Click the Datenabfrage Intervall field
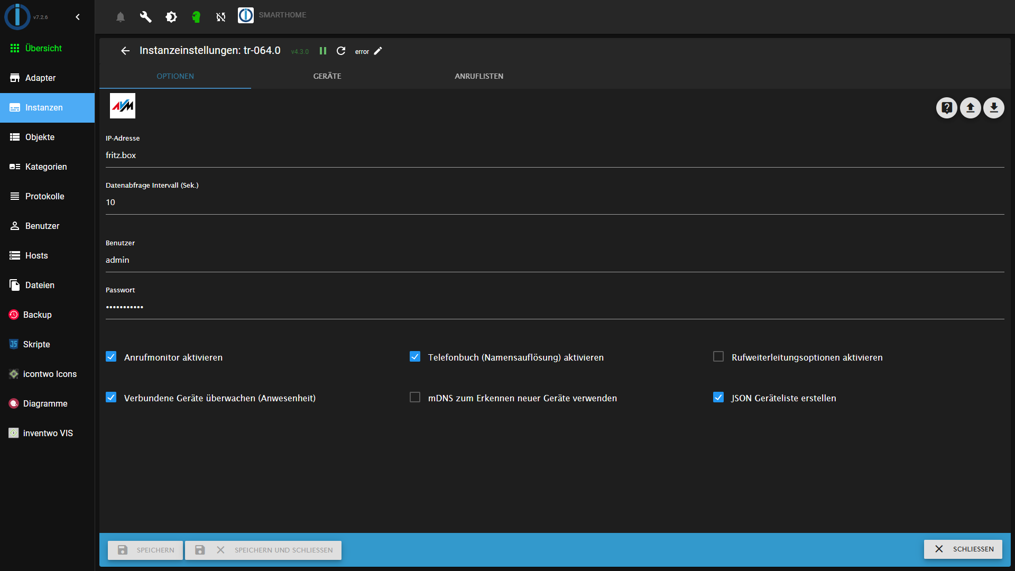Screen dimensions: 1015x571 pos(555,202)
